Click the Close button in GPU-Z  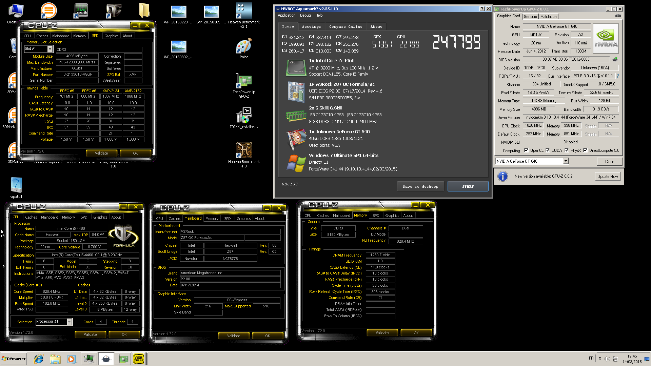(609, 162)
